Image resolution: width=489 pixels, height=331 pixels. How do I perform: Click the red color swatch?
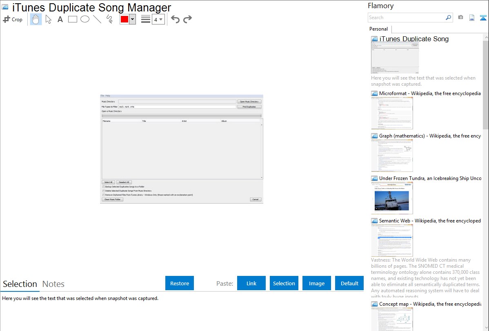coord(124,19)
